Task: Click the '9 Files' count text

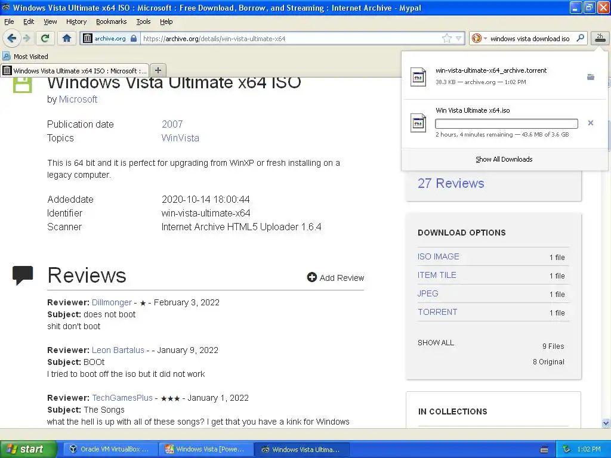Action: (x=553, y=346)
